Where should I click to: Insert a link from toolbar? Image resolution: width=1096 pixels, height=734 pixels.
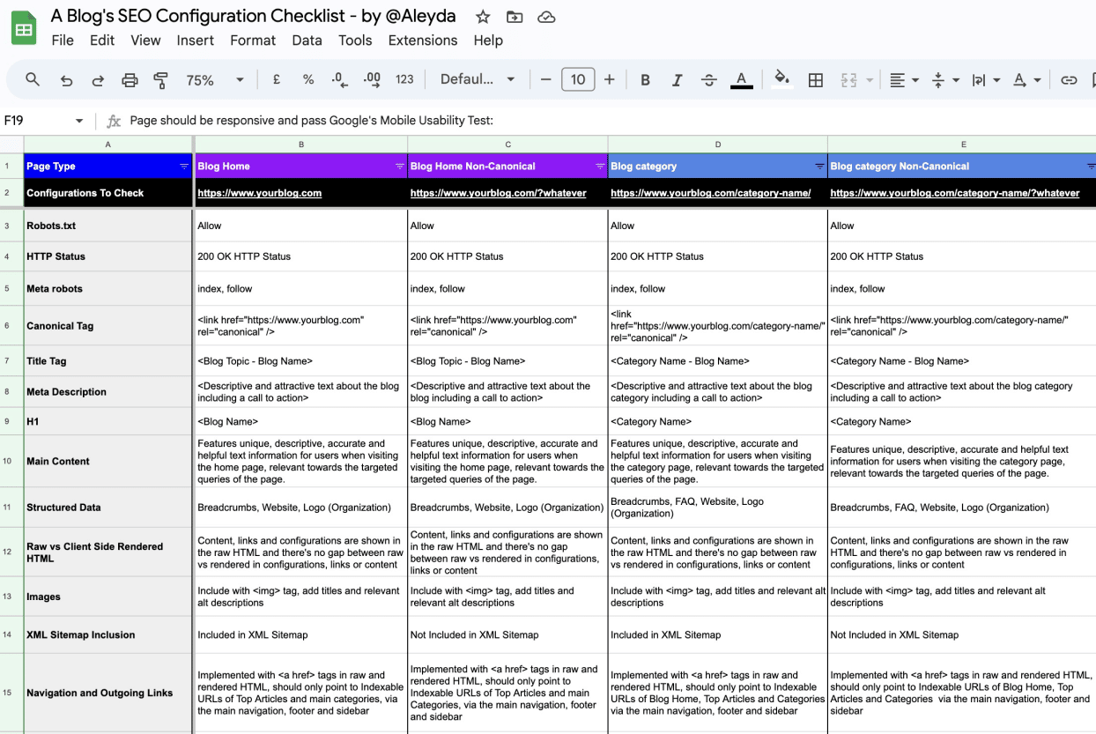click(1069, 80)
